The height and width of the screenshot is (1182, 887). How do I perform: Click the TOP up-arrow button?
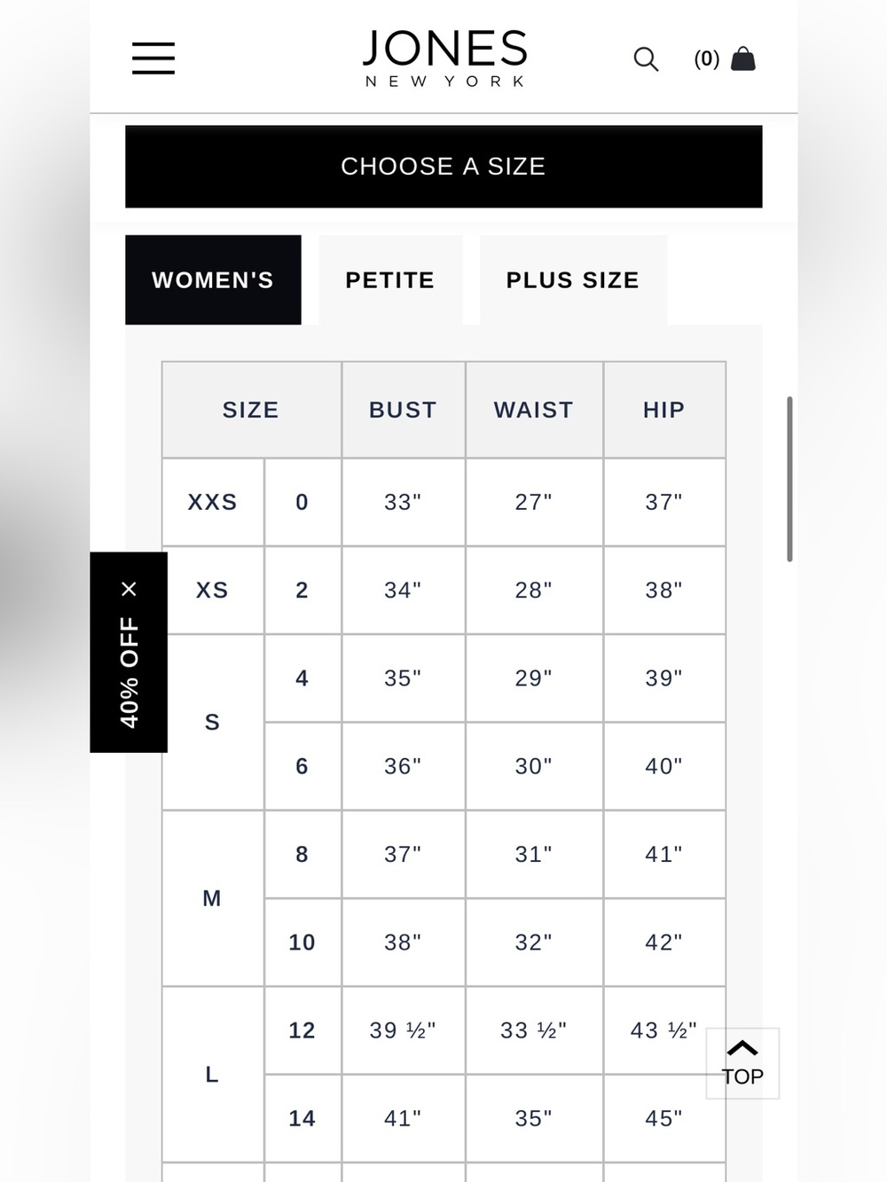pos(742,1063)
